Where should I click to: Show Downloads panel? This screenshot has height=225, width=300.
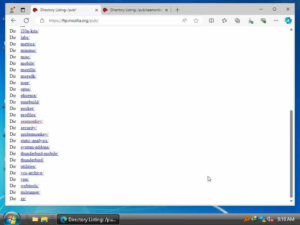click(250, 21)
